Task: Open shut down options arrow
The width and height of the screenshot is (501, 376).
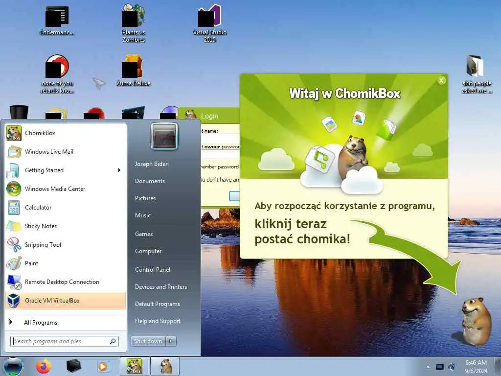Action: coord(171,341)
